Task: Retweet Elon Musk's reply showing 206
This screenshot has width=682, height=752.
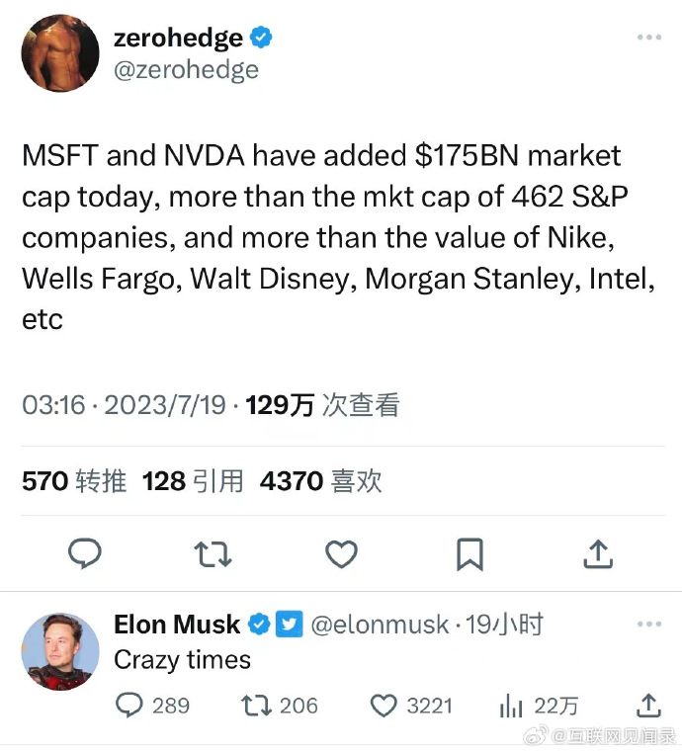Action: (x=279, y=706)
